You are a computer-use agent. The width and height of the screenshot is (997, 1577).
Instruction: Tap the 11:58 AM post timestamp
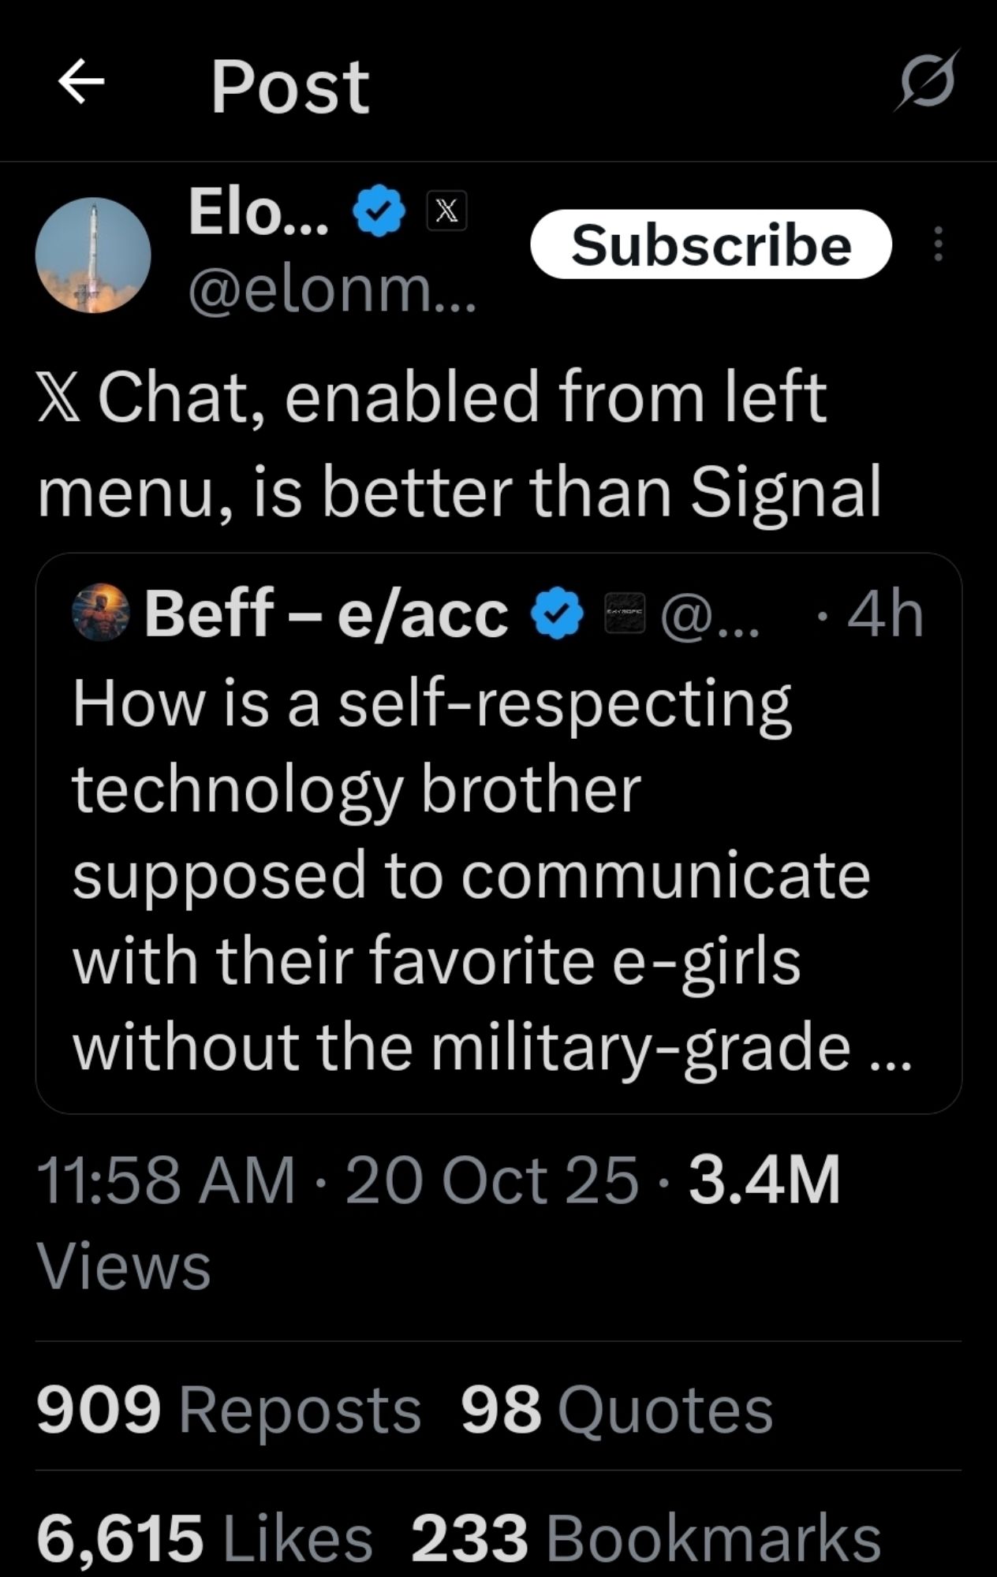(x=166, y=1180)
